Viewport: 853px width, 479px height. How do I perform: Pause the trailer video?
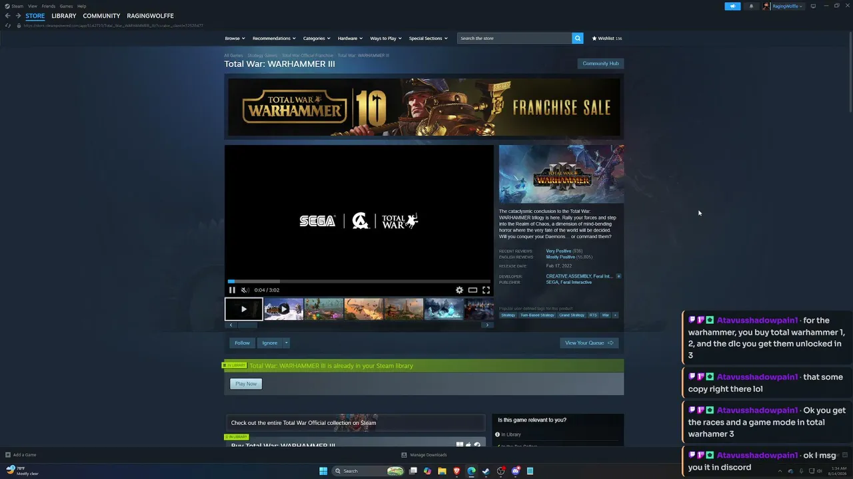[x=232, y=290]
